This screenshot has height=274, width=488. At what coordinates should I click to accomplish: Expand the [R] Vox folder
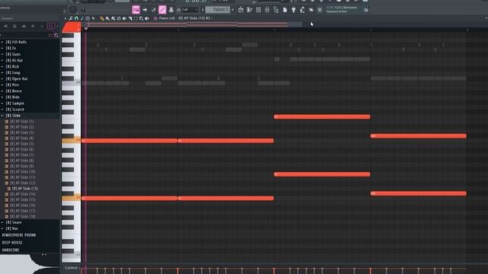point(11,228)
